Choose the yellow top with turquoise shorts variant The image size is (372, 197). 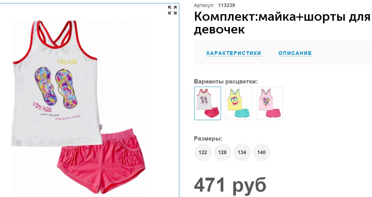coord(239,103)
